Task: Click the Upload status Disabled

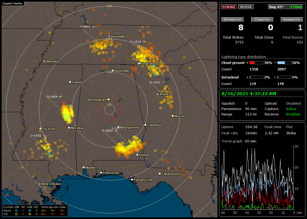Action: [x=293, y=104]
